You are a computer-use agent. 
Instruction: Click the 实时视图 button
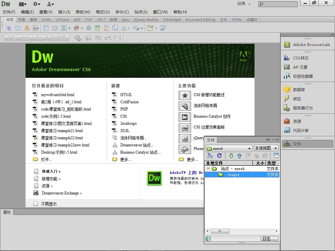58,38
